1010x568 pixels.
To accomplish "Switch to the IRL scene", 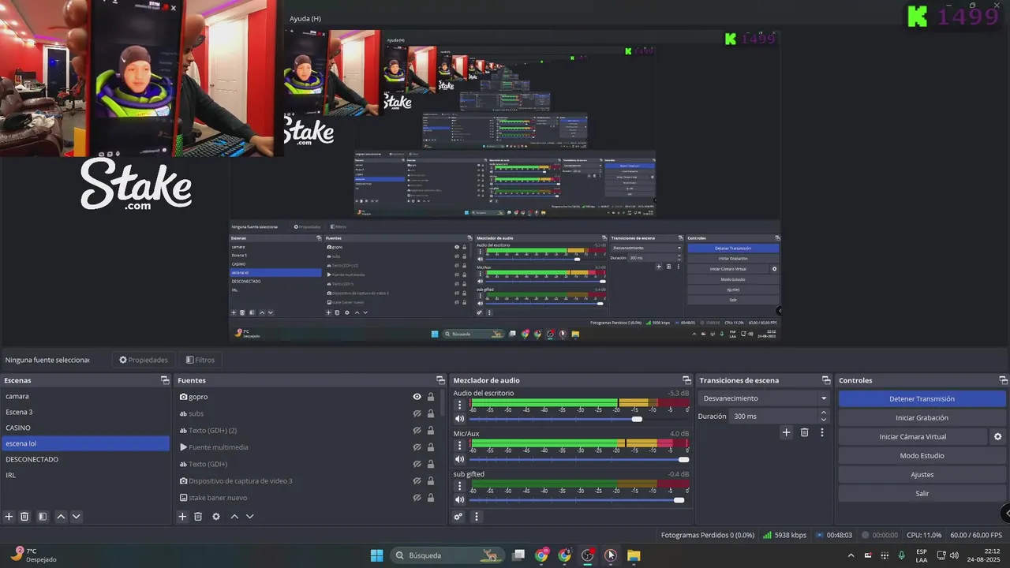I will click(85, 475).
